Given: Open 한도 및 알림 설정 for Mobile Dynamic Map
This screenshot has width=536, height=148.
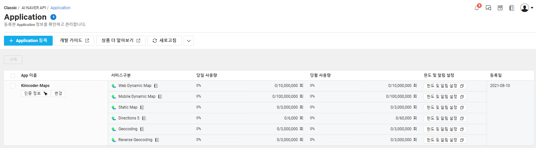Looking at the screenshot, I should (445, 97).
